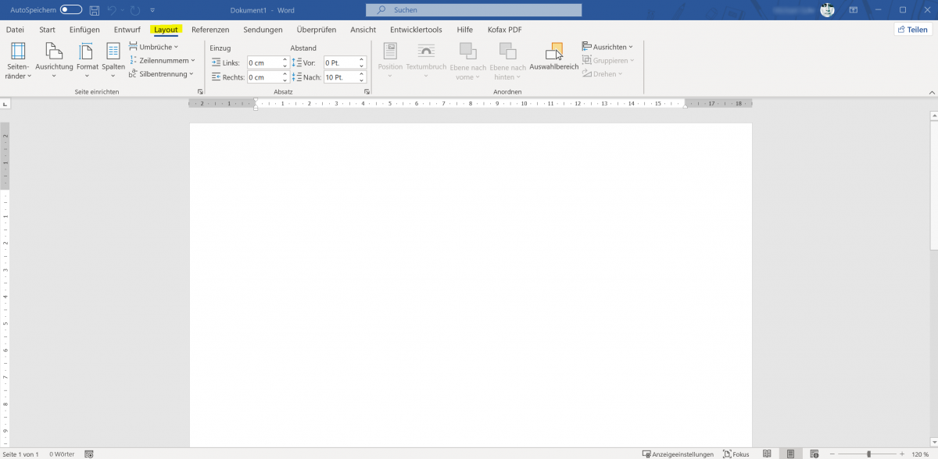
Task: Switch to the Referenzen ribbon tab
Action: pyautogui.click(x=209, y=29)
